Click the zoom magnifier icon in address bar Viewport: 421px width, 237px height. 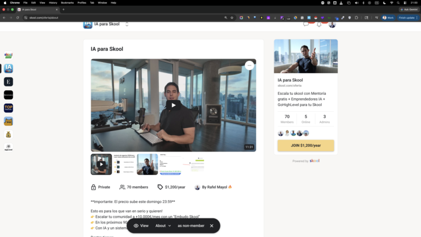pos(226,18)
